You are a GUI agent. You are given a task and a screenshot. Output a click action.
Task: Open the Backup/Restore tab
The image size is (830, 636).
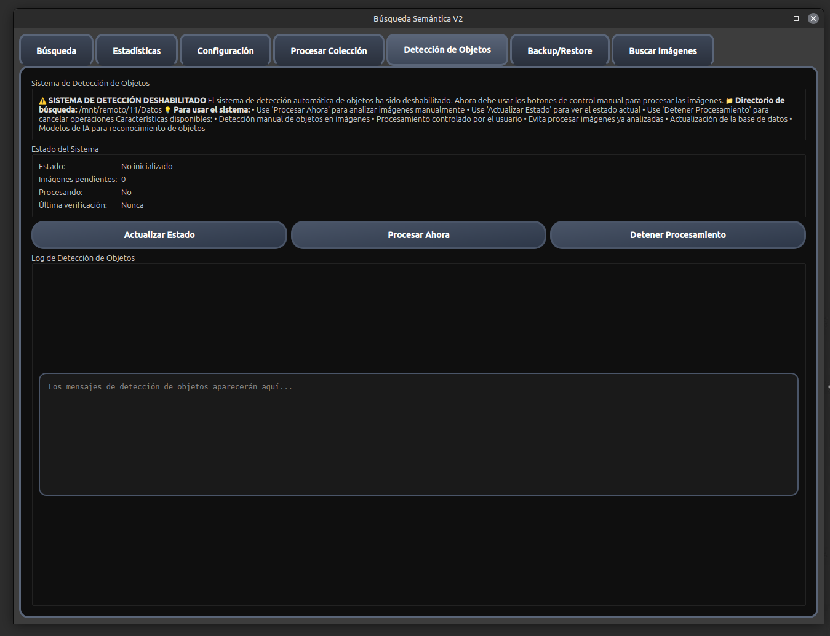559,50
